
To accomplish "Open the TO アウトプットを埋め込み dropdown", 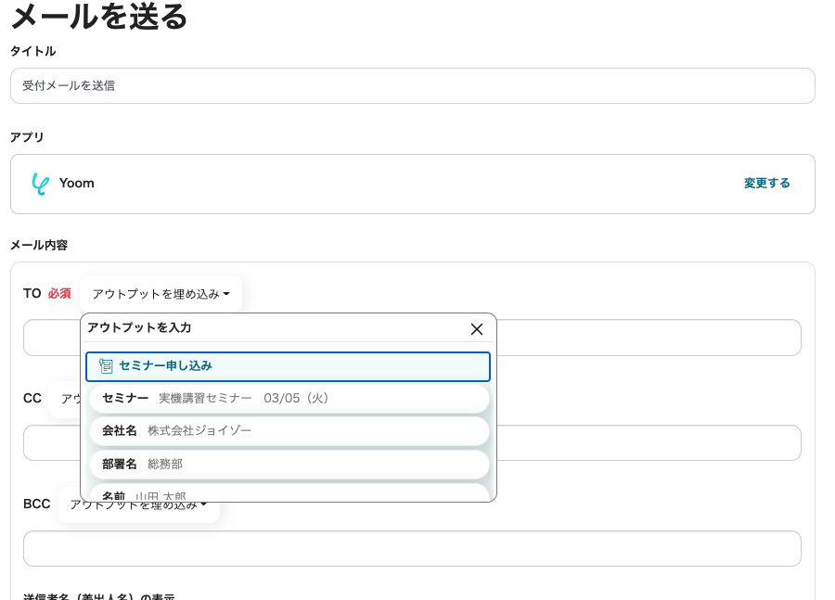I will (x=161, y=294).
